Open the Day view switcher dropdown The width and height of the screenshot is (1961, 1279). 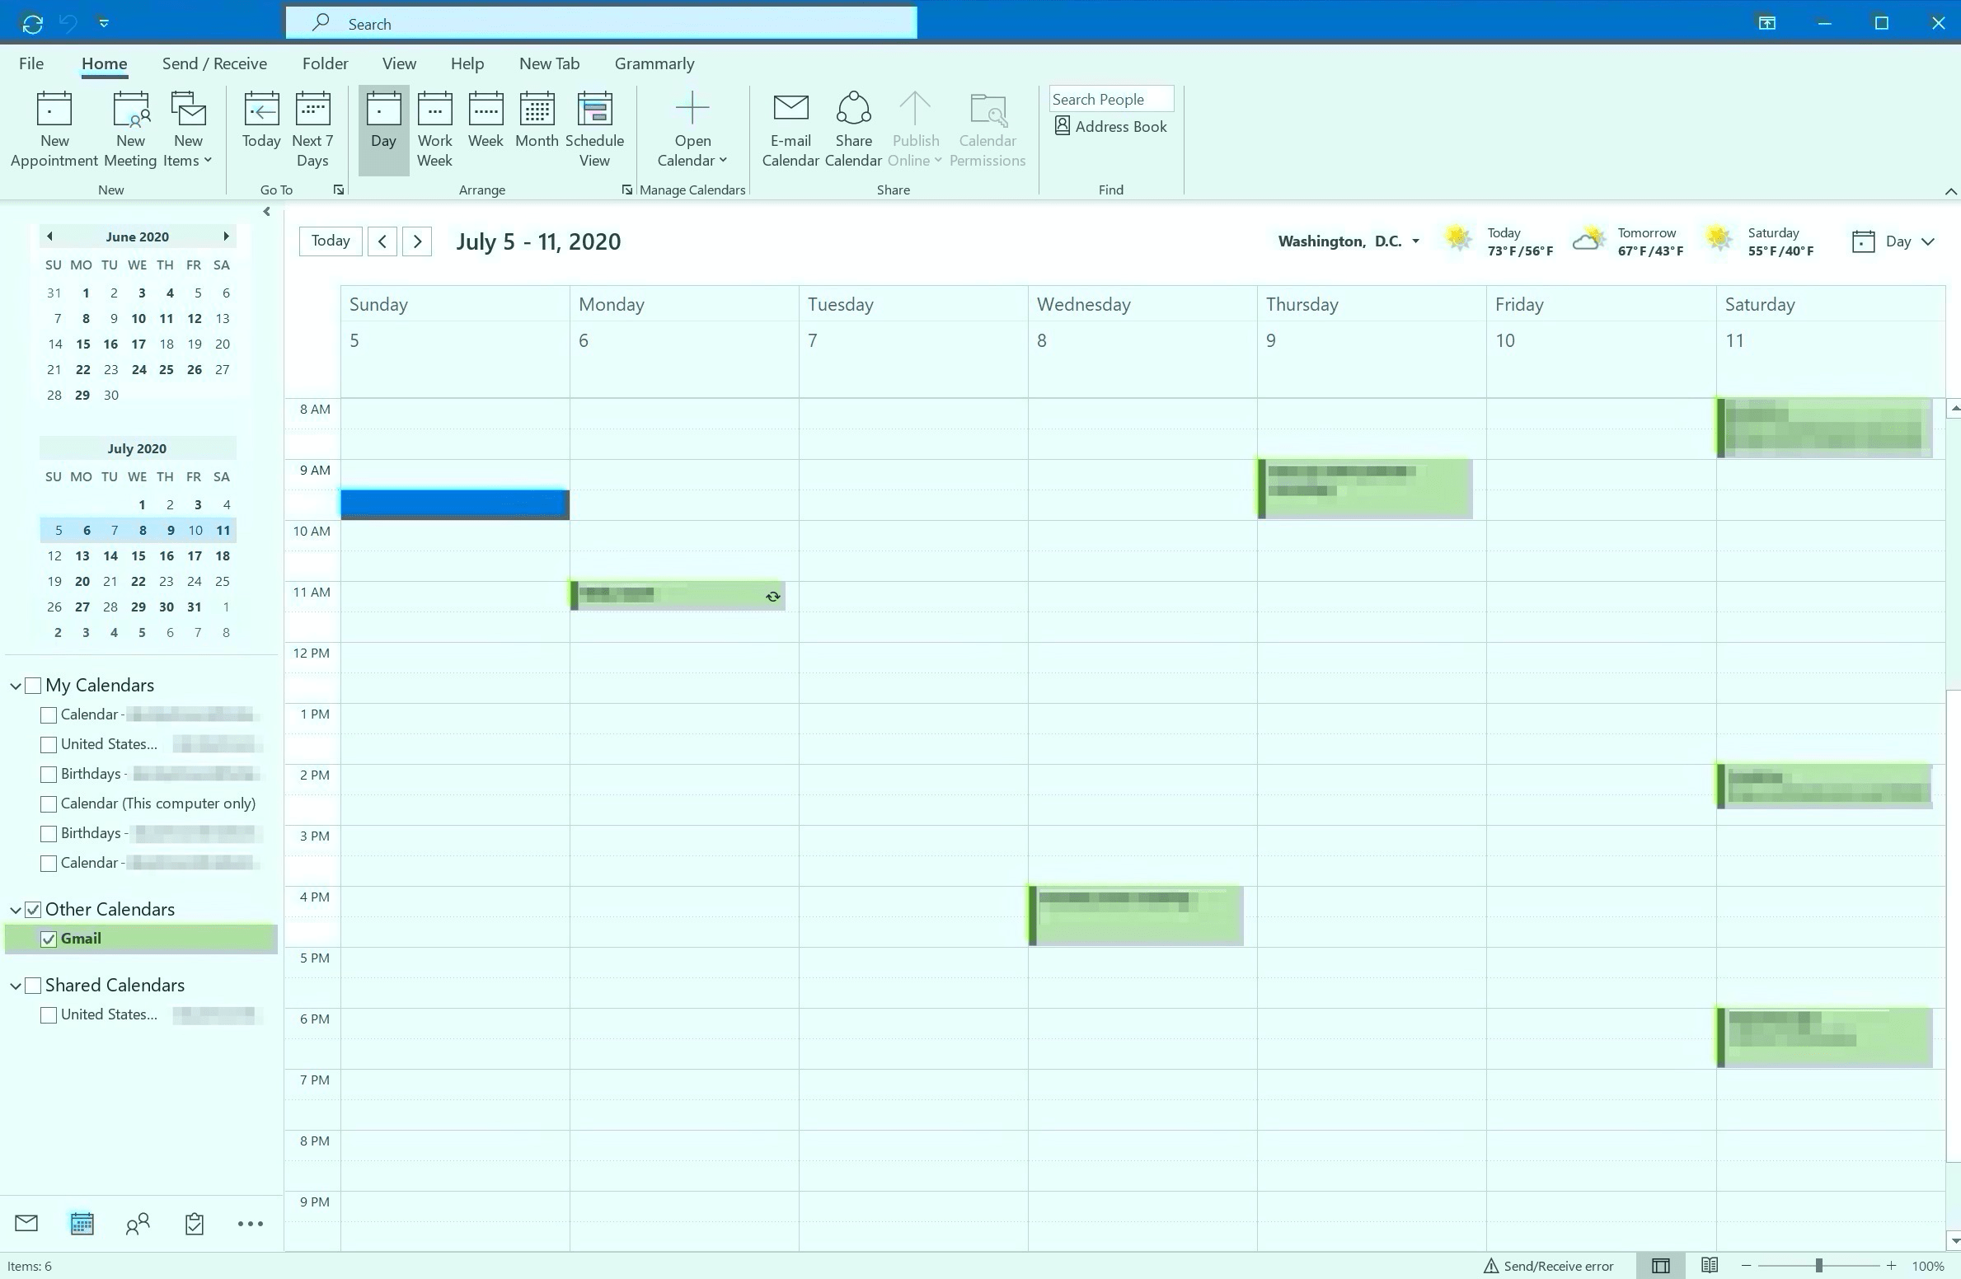pyautogui.click(x=1893, y=241)
